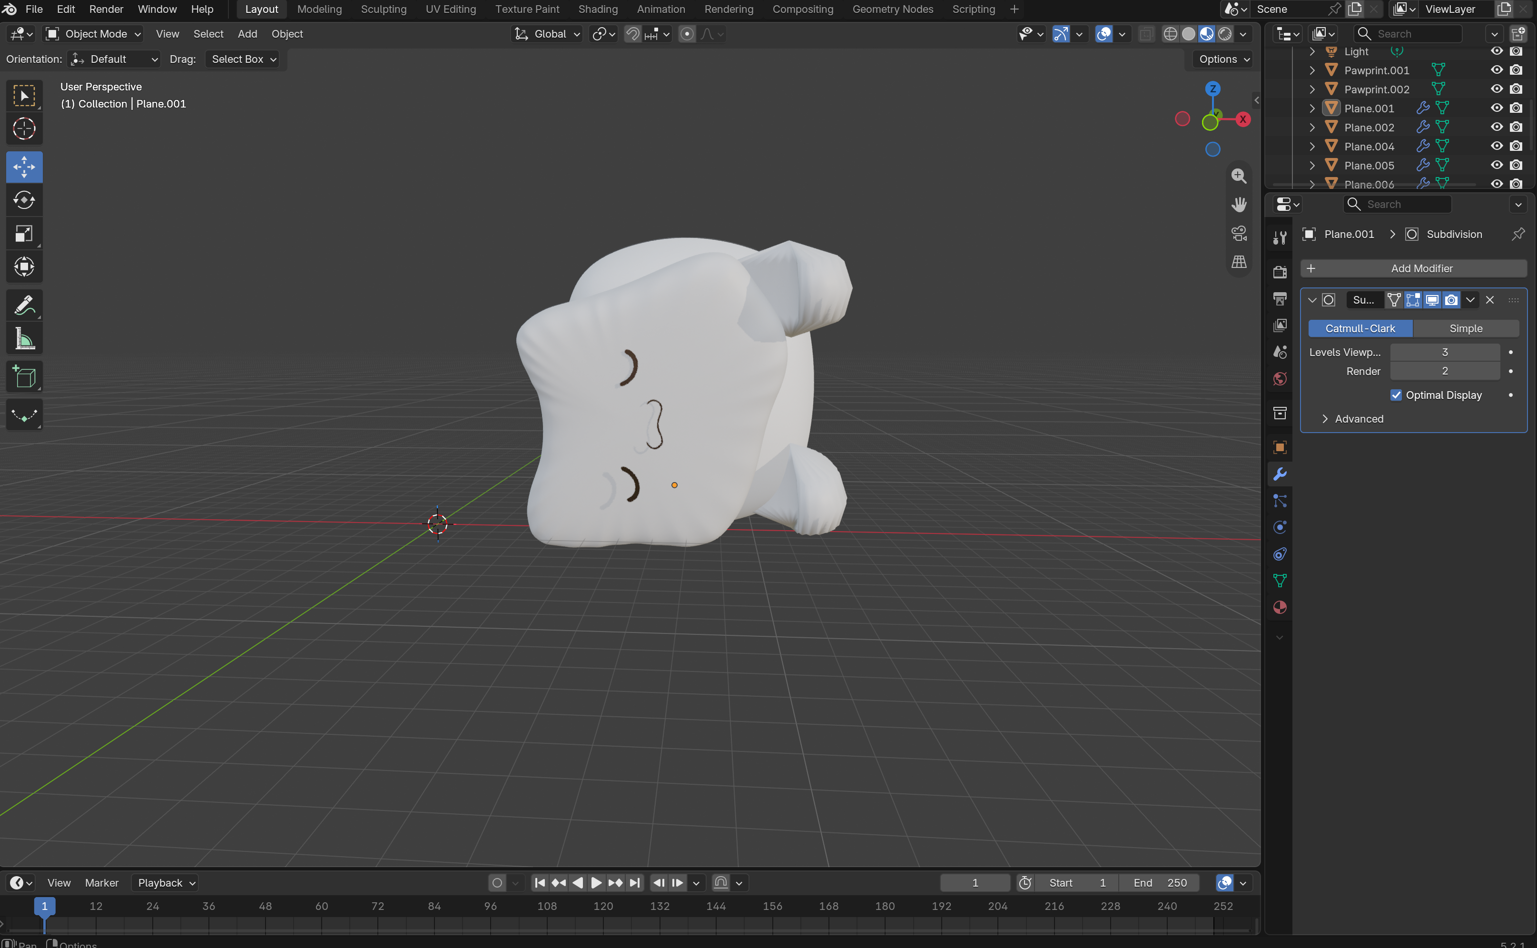The width and height of the screenshot is (1537, 948).
Task: Open the viewport Add menu
Action: (x=247, y=34)
